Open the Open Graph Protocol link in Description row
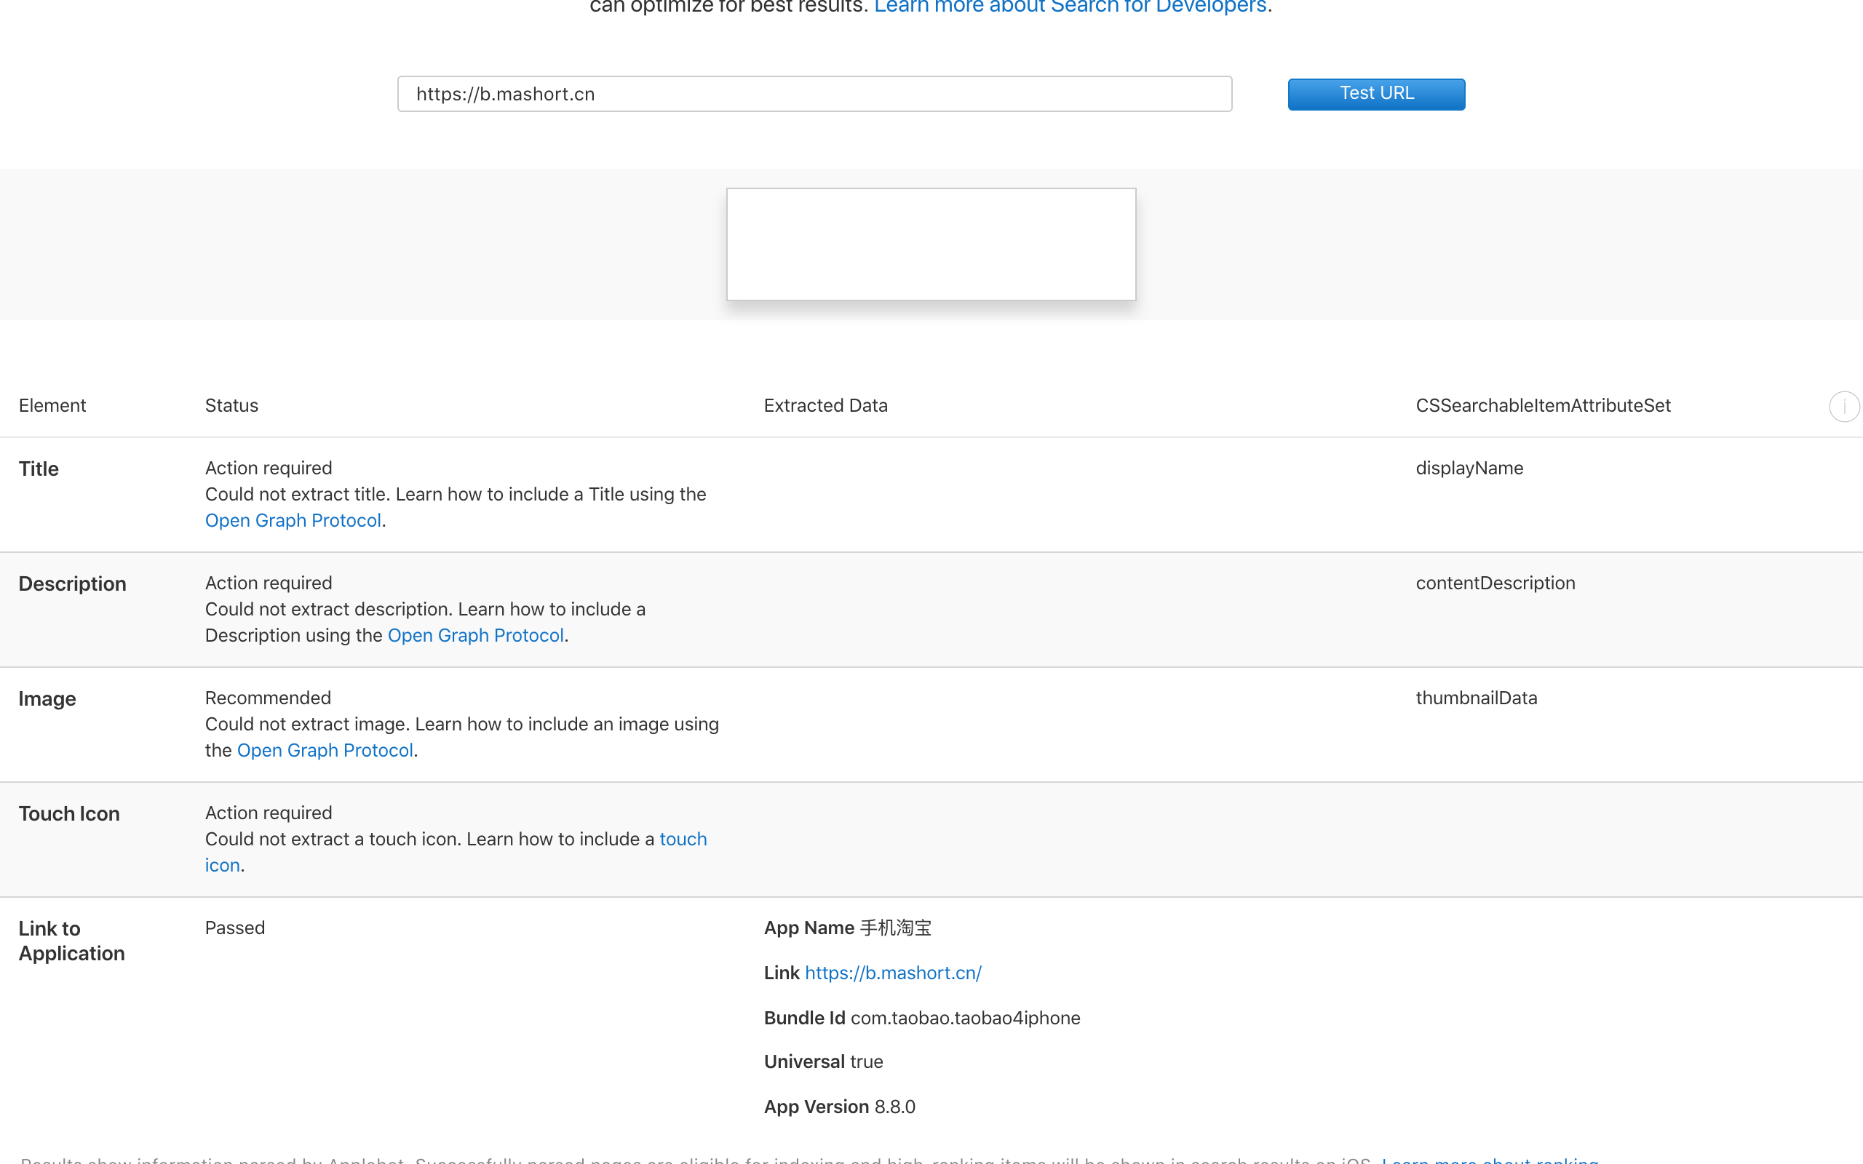 coord(475,634)
